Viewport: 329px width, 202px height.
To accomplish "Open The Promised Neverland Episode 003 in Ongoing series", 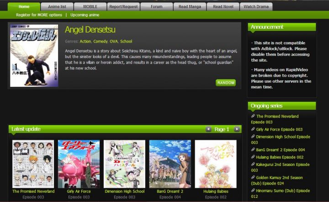I will [x=275, y=119].
